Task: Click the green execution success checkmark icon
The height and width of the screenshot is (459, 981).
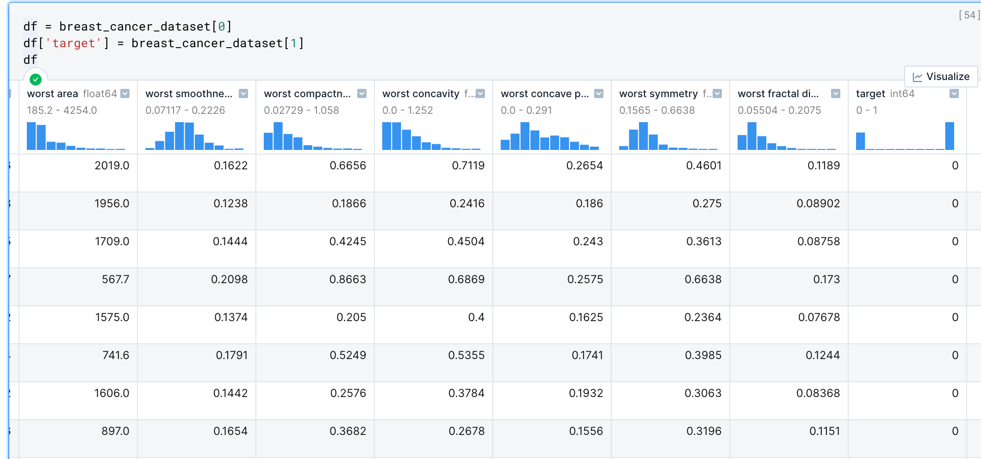Action: [x=36, y=80]
